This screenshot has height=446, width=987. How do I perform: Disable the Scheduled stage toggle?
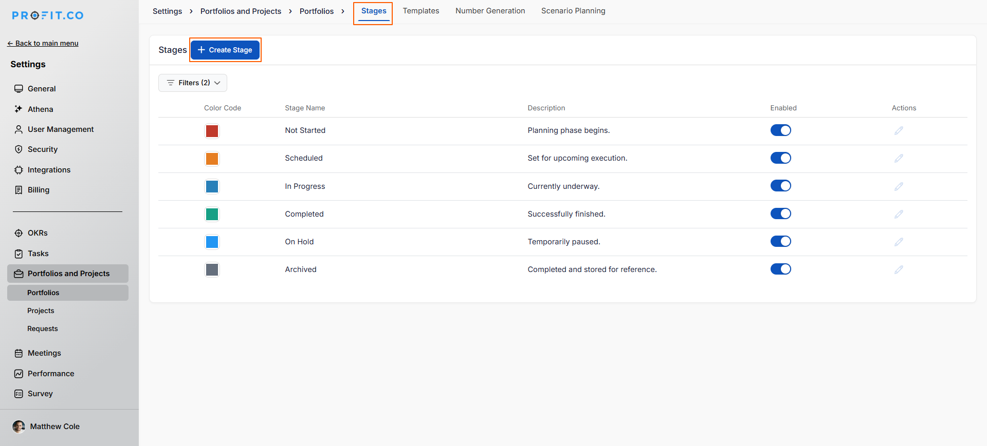point(780,158)
